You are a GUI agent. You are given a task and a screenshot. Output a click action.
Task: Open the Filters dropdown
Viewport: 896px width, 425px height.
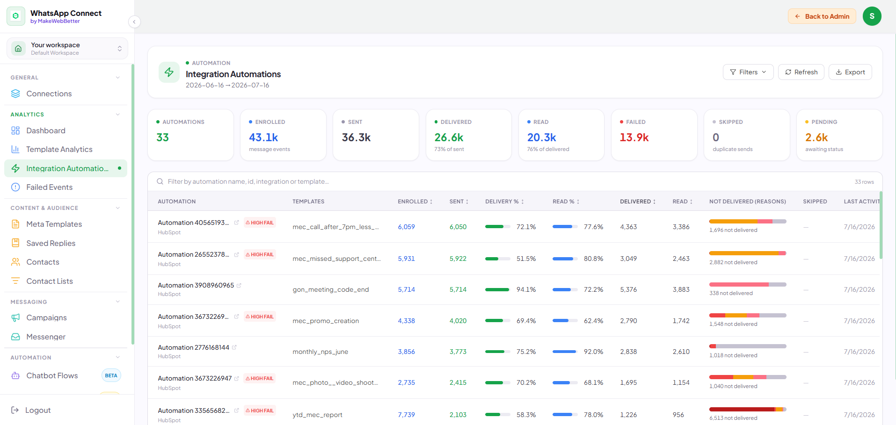coord(748,72)
